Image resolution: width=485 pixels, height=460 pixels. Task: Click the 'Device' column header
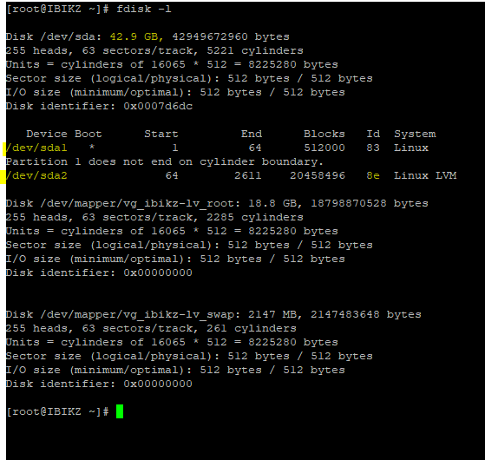(47, 134)
